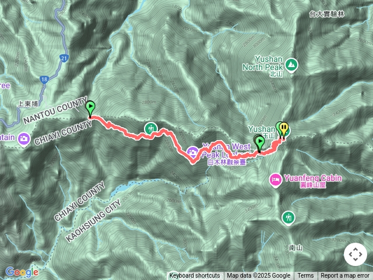Click the route 18 highway shield

(44, 79)
